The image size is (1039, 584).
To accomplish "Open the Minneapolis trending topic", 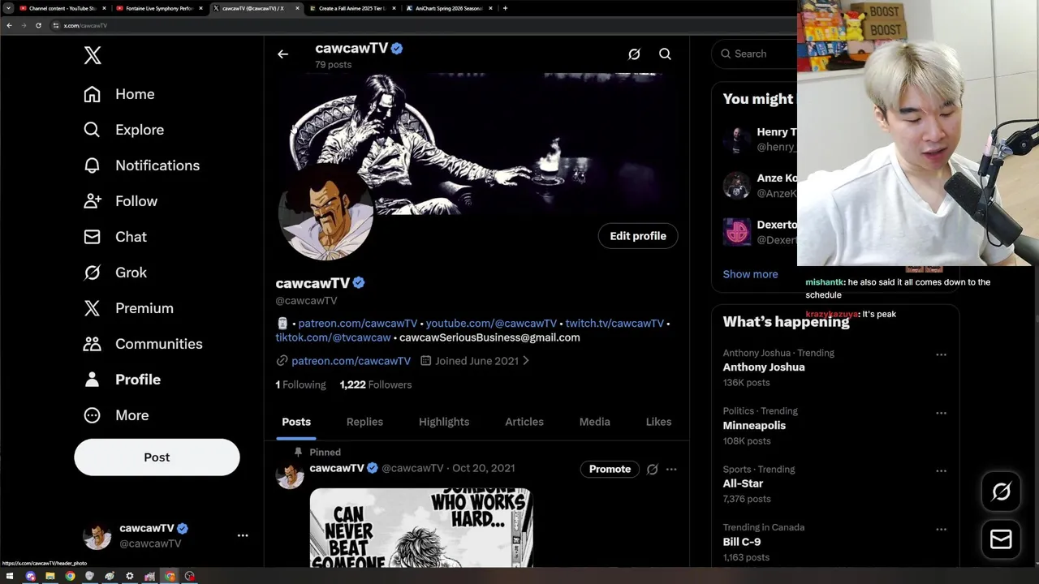I will (754, 426).
